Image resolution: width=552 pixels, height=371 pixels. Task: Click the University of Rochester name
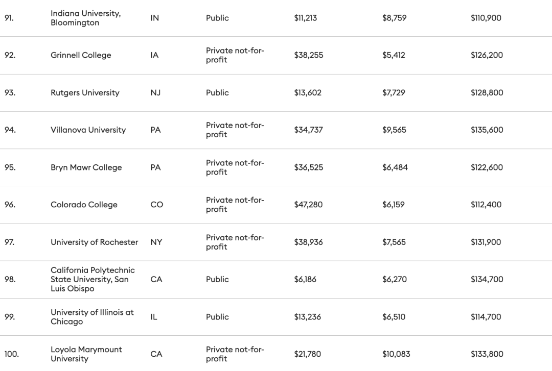pos(94,242)
